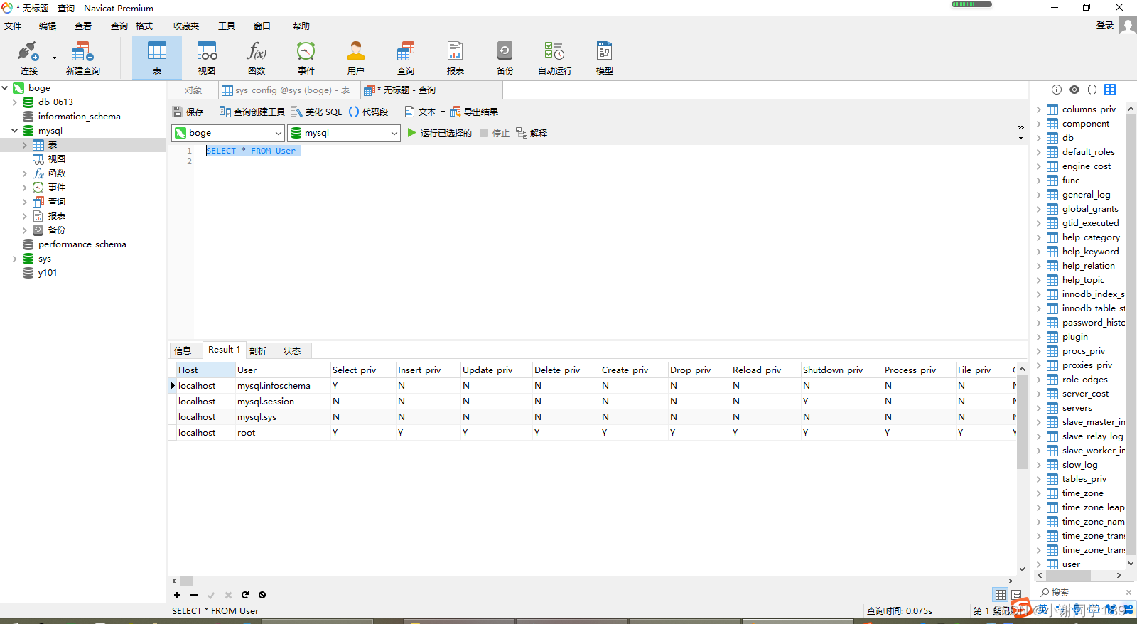Open the 连接 connection tool
Viewport: 1137px width, 624px height.
coord(29,58)
